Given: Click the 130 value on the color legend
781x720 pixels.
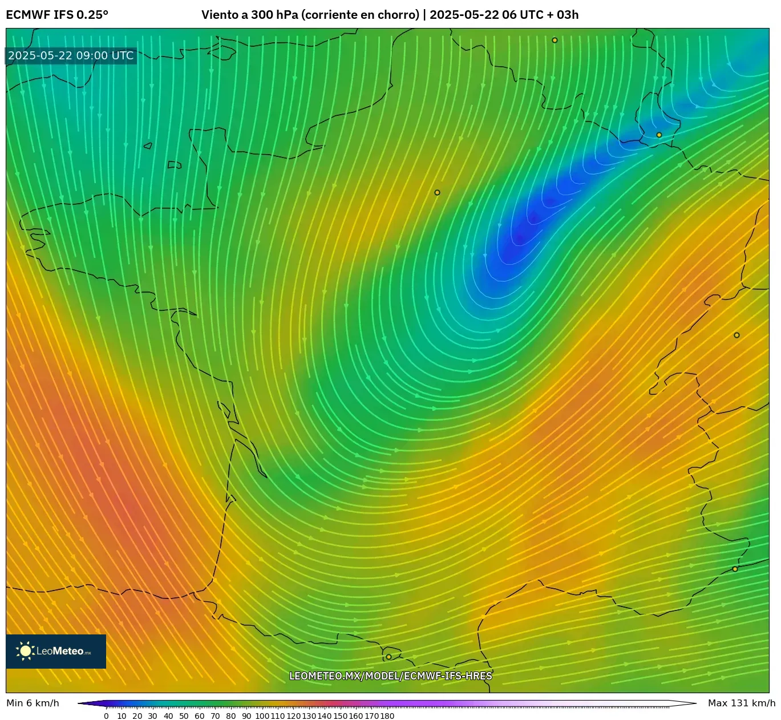Looking at the screenshot, I should coord(309,716).
